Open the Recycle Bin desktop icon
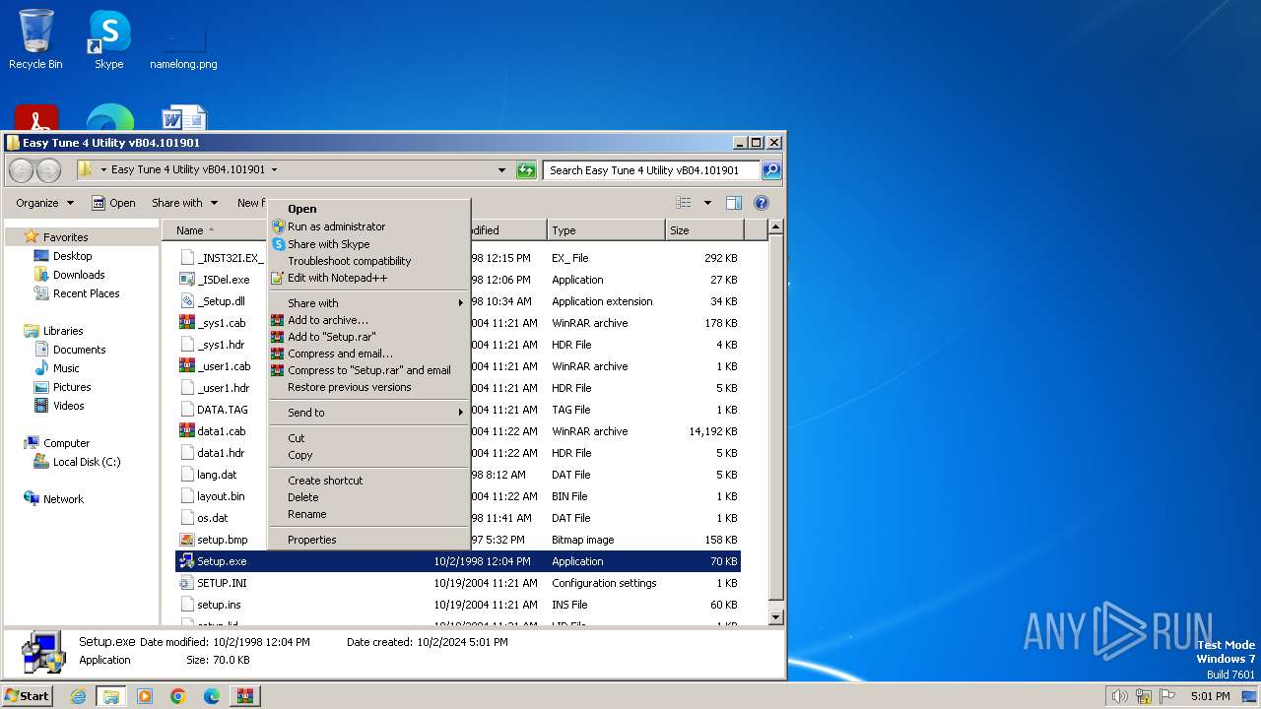The width and height of the screenshot is (1261, 709). pyautogui.click(x=35, y=39)
